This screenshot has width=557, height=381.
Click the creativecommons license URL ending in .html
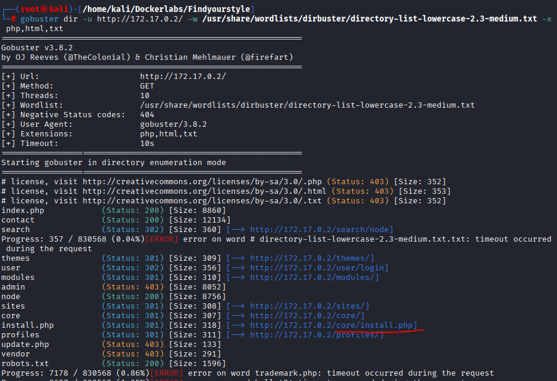point(205,191)
